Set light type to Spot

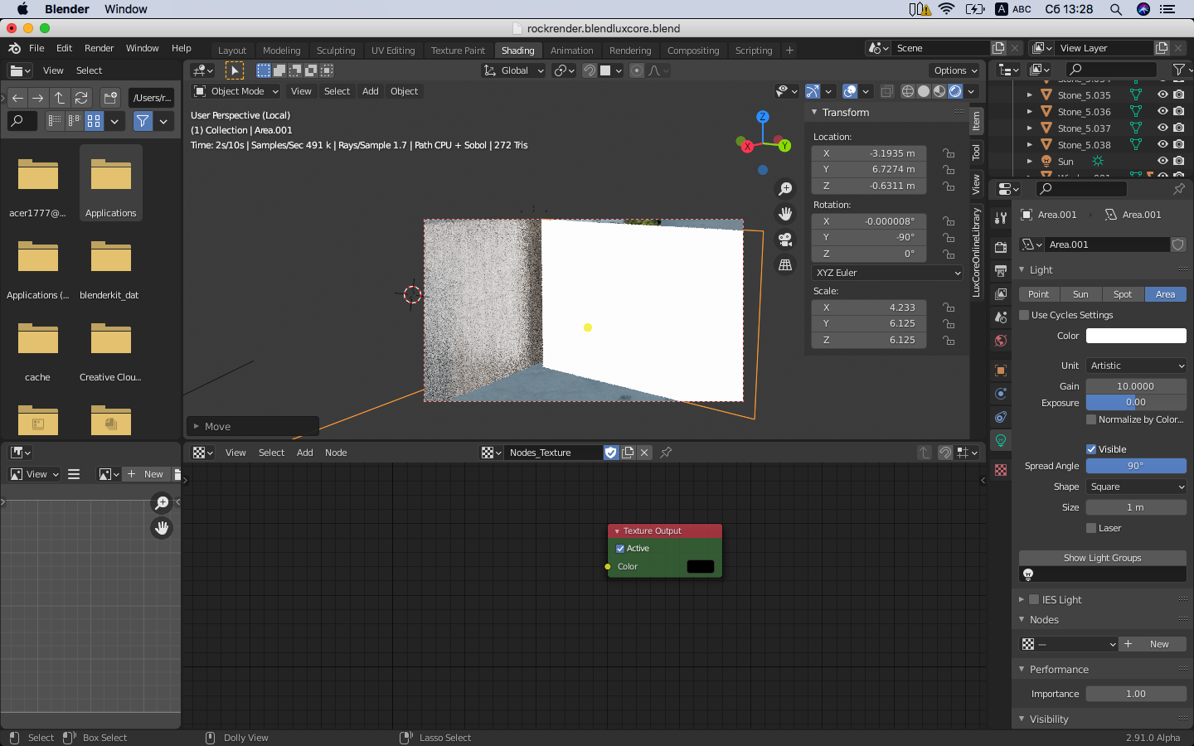point(1123,294)
